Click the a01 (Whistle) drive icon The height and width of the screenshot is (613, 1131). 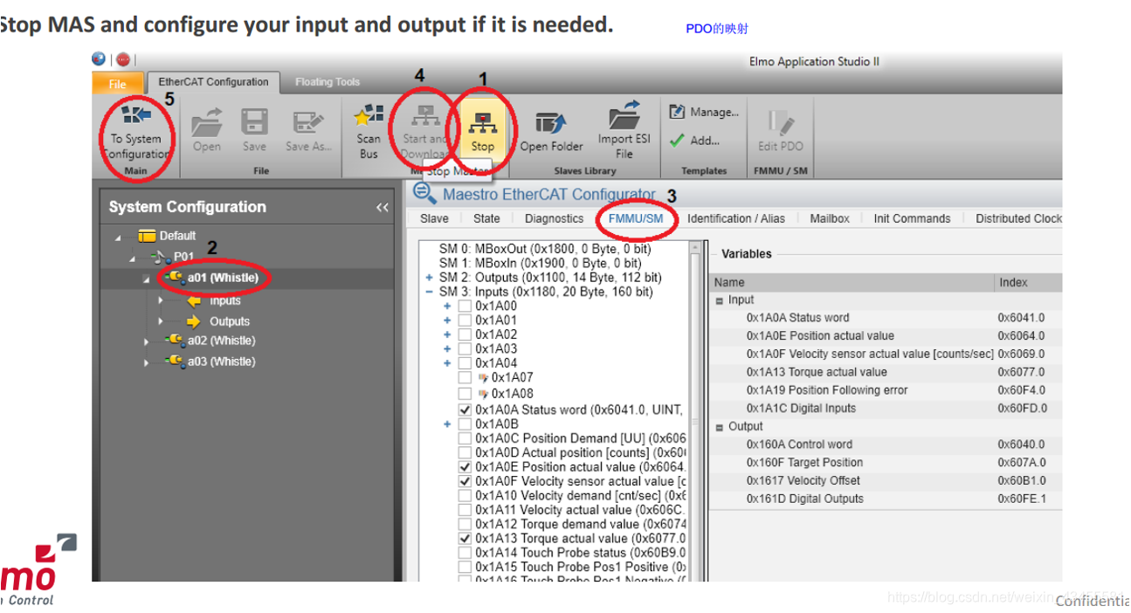click(x=175, y=278)
